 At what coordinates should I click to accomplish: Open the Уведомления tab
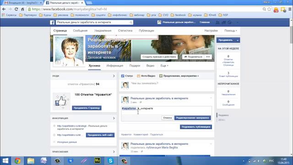[103, 31]
